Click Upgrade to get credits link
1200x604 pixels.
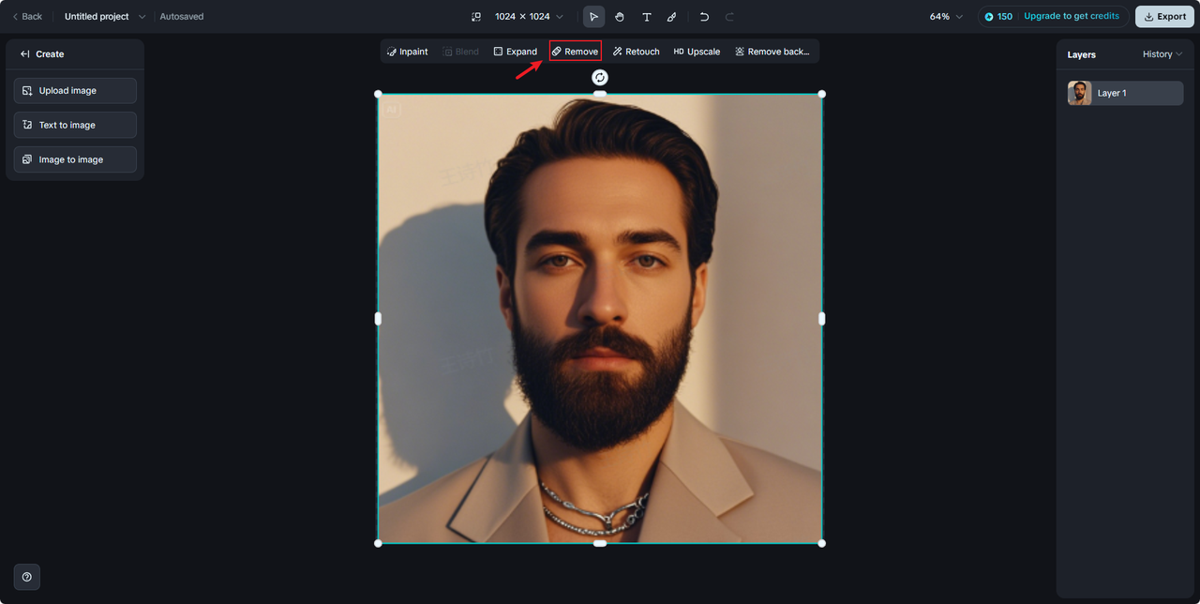pyautogui.click(x=1072, y=17)
